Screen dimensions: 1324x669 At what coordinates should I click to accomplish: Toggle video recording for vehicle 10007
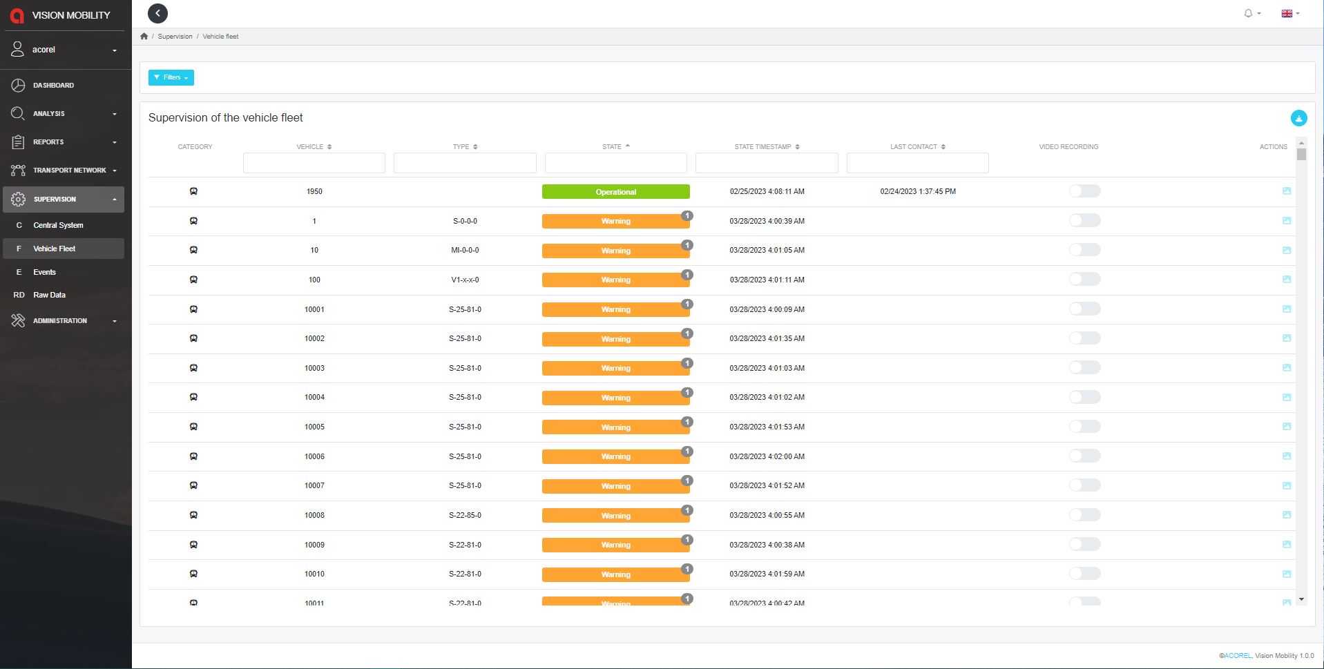pyautogui.click(x=1084, y=485)
